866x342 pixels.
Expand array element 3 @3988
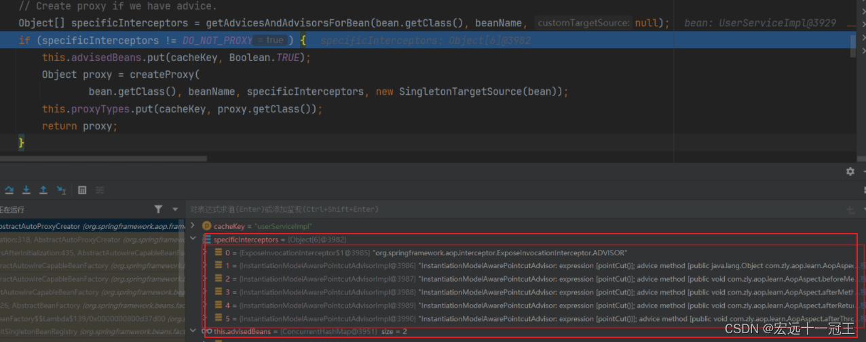(205, 292)
